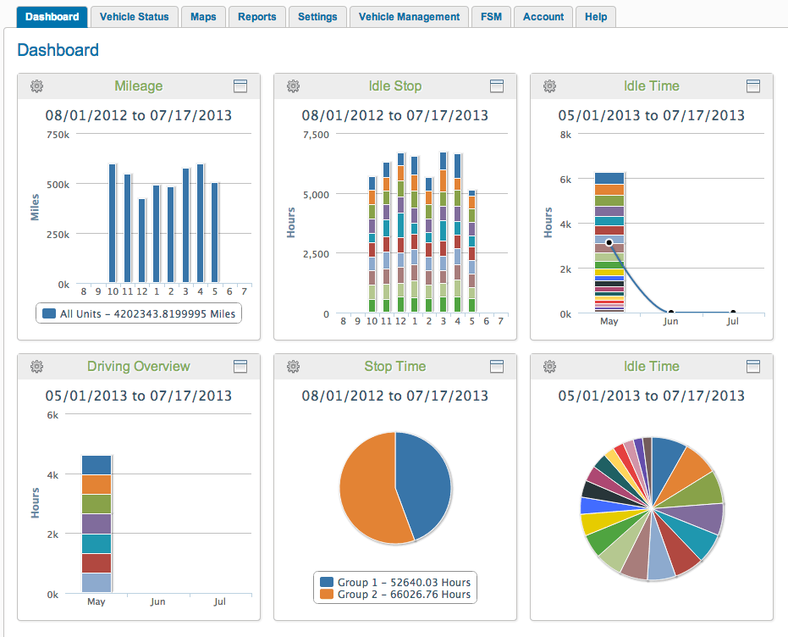Select the FSM tab
Image resolution: width=788 pixels, height=637 pixels.
coord(491,17)
